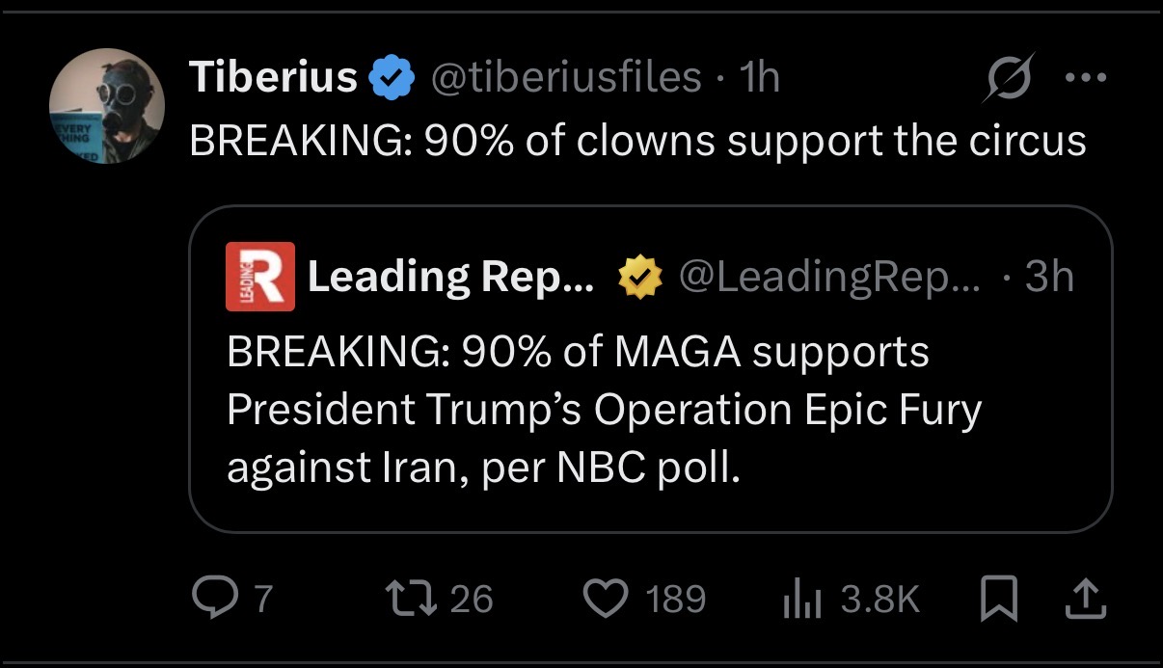Open Tiberius's gas mask profile picture

point(108,105)
